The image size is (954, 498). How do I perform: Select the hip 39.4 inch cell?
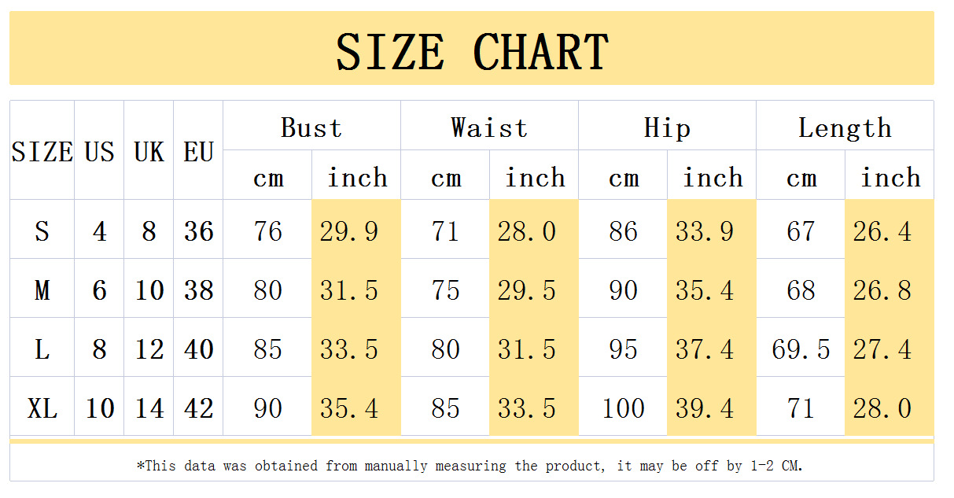point(705,408)
